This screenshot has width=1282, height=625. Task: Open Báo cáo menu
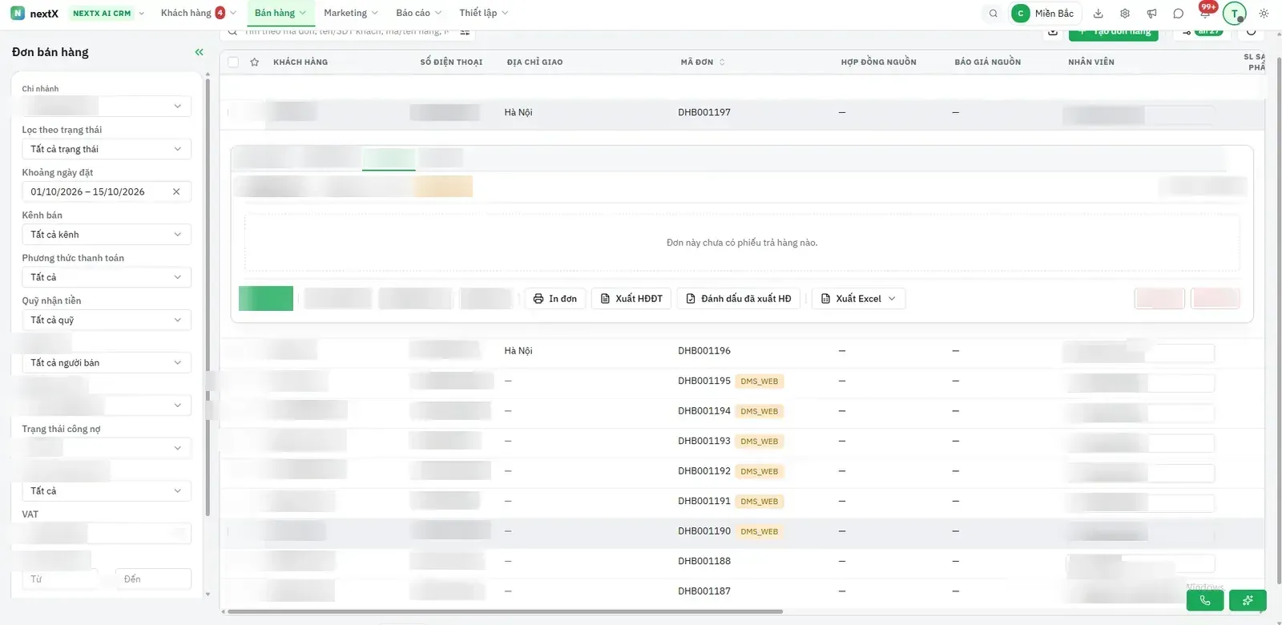click(418, 14)
